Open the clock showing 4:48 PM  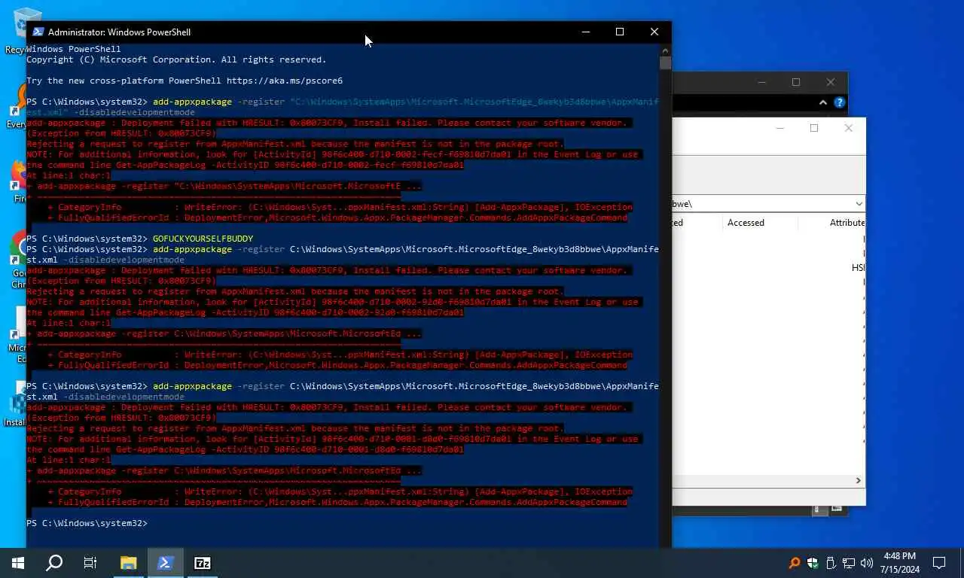(898, 563)
